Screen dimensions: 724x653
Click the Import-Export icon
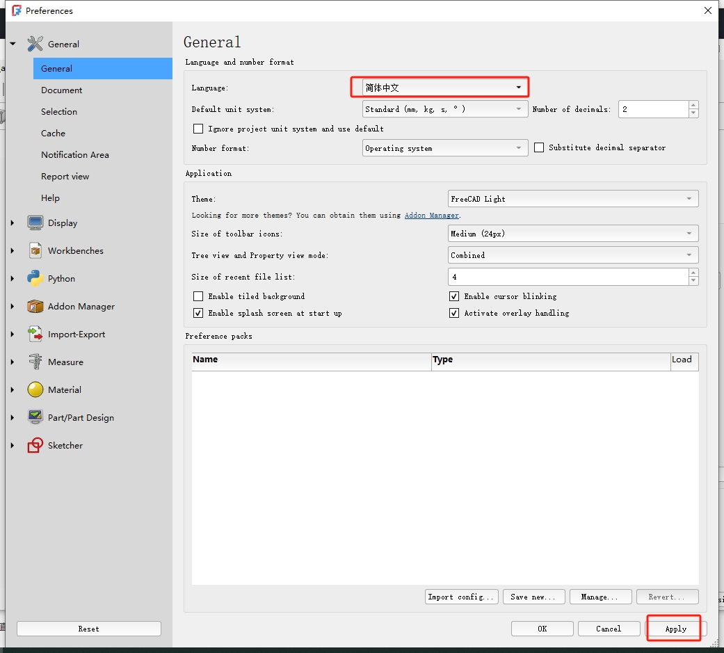(35, 334)
